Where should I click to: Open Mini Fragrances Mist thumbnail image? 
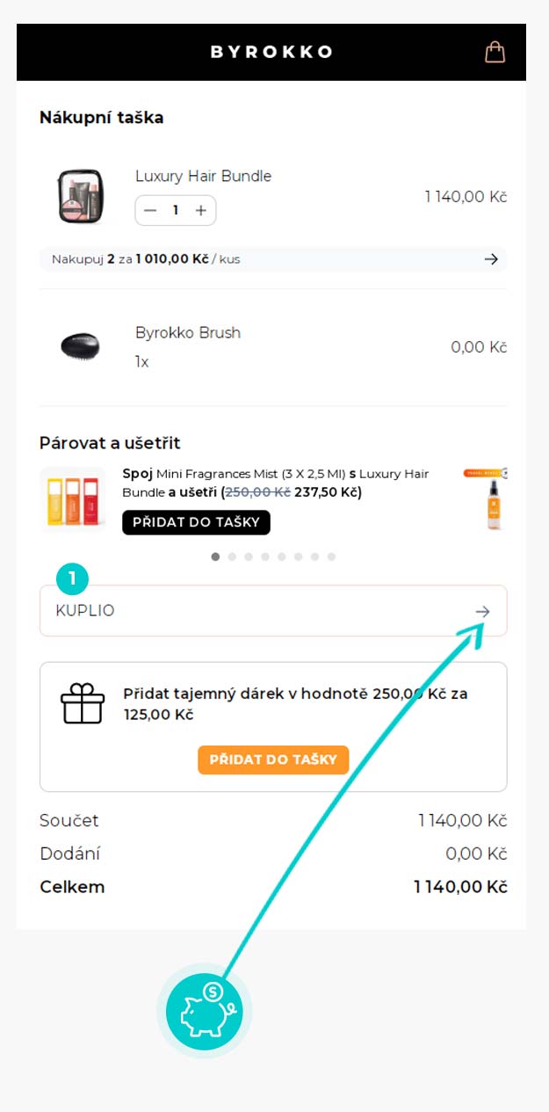pyautogui.click(x=73, y=499)
